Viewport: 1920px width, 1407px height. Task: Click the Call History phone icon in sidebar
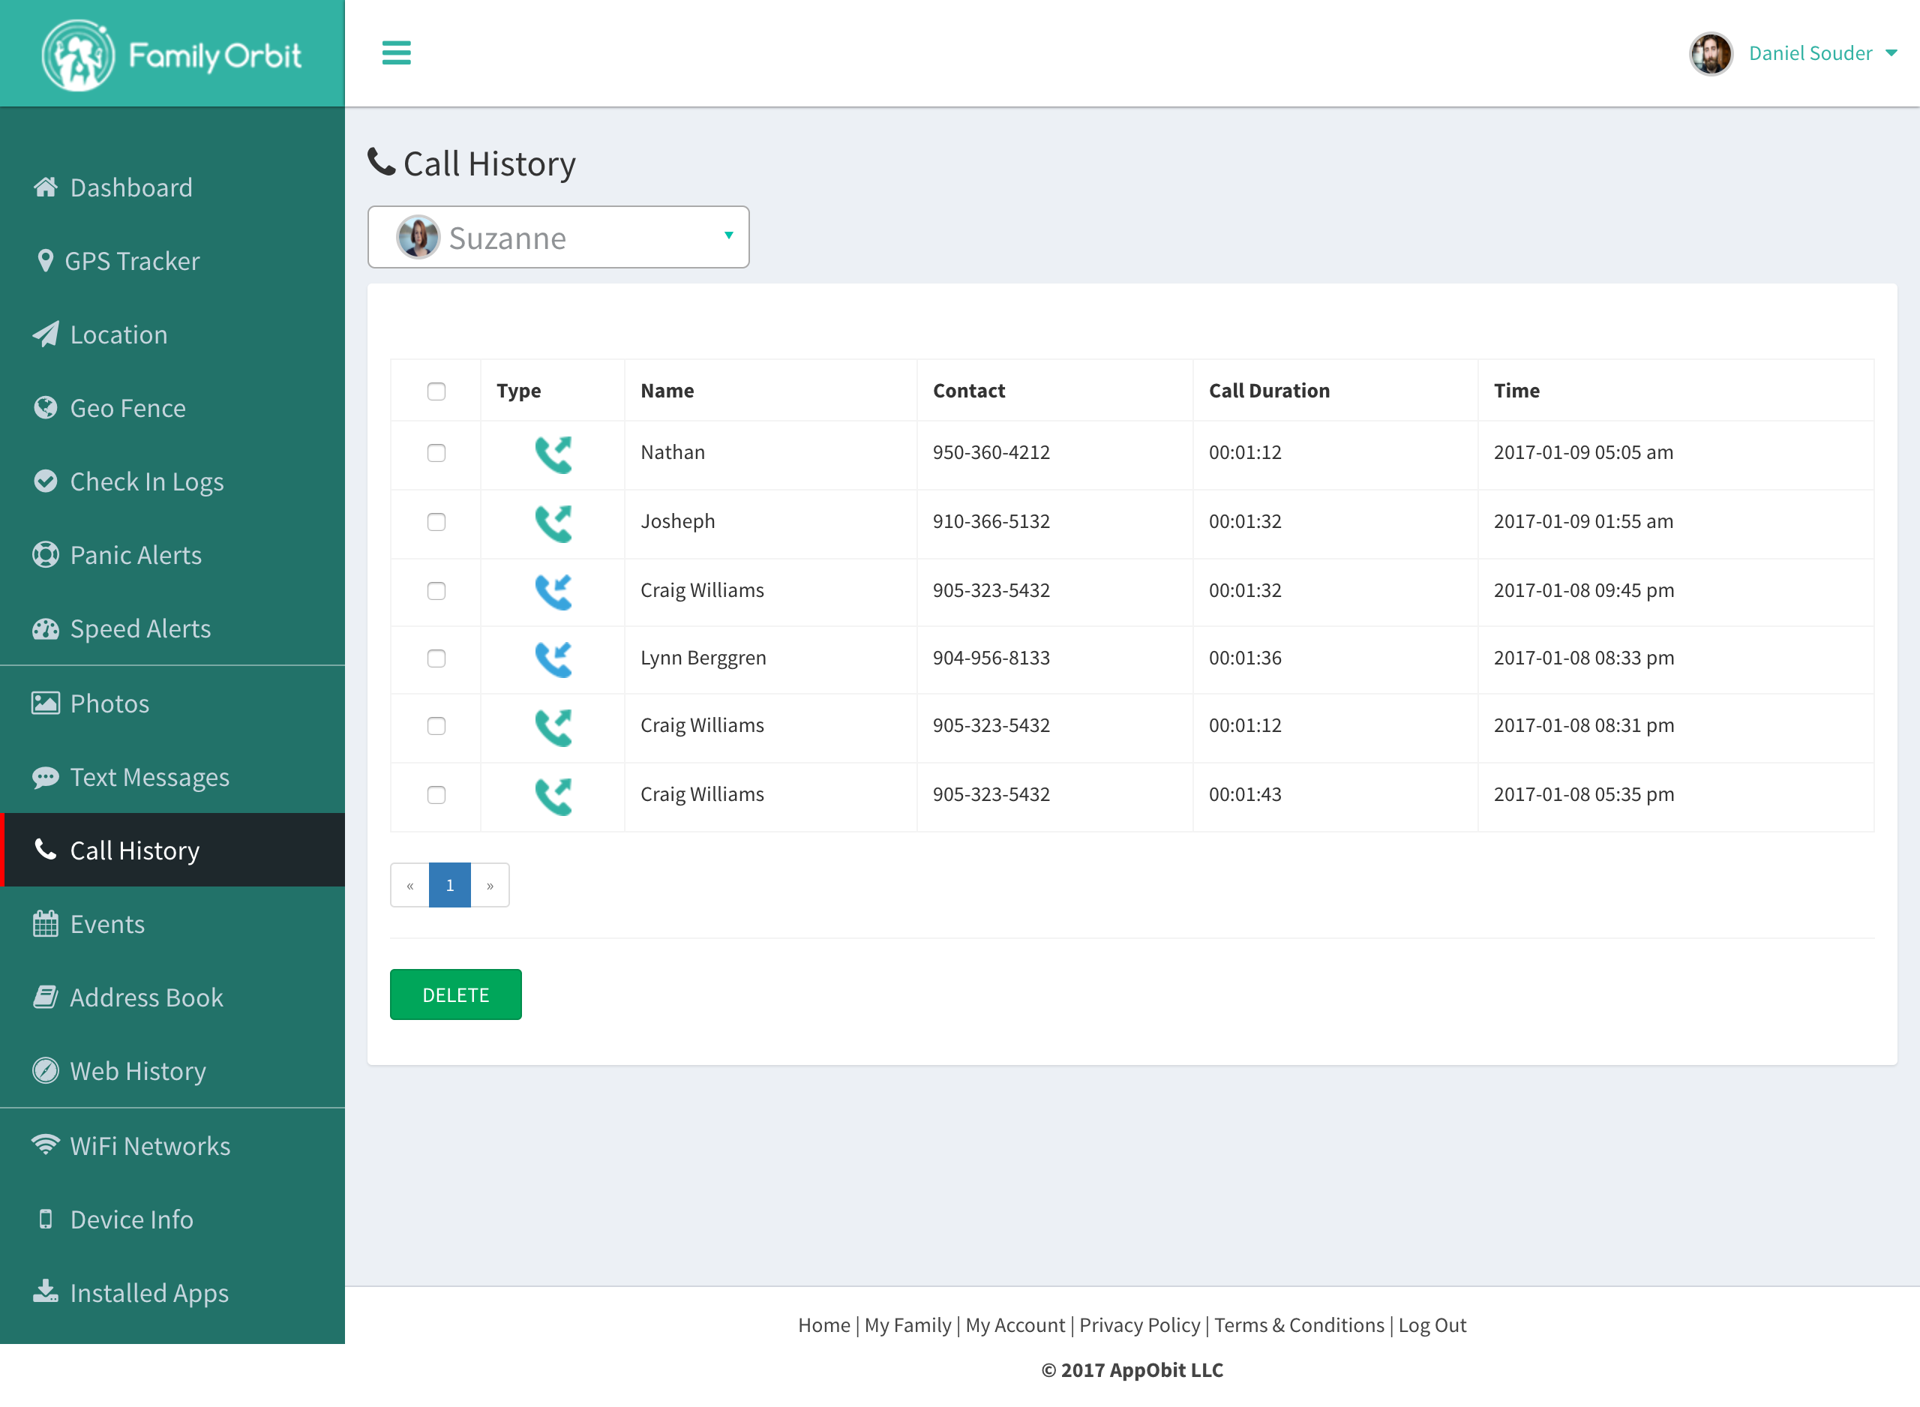[45, 849]
